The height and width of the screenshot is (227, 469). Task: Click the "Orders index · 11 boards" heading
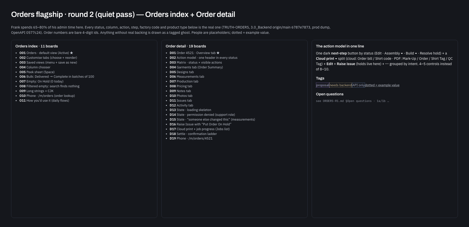click(x=37, y=46)
